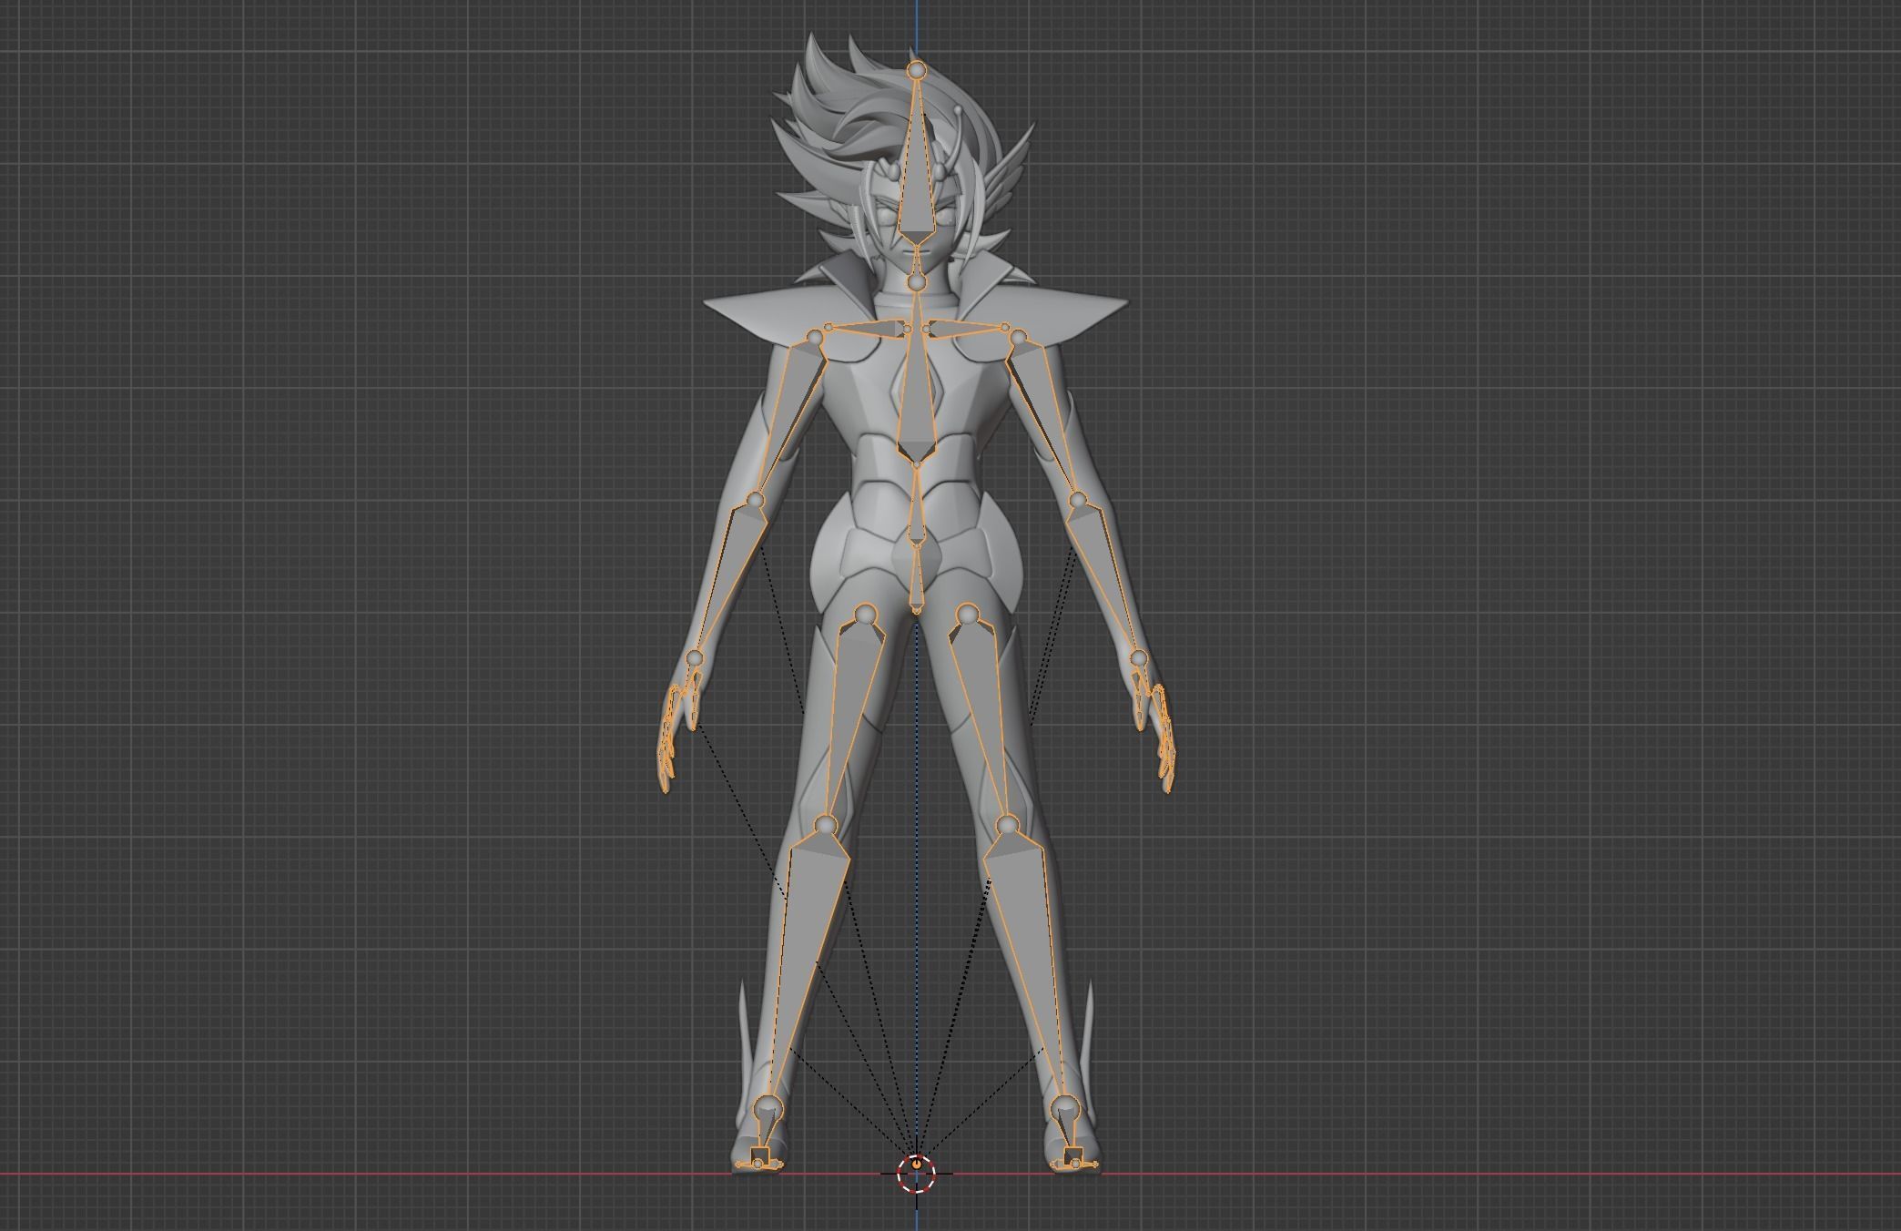Viewport: 1901px width, 1231px height.
Task: Click the knee joint sphere on the viewer's right
Action: click(x=1007, y=826)
